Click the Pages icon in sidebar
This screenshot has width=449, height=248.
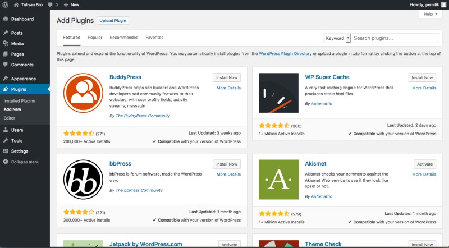[6, 54]
